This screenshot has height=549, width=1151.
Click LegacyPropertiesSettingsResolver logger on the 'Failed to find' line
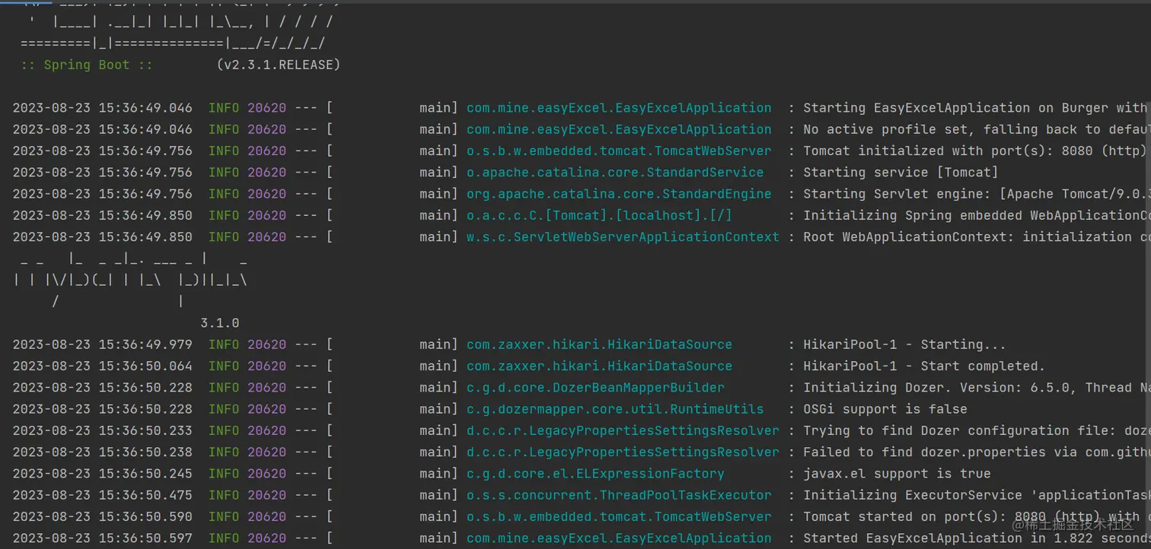click(x=623, y=452)
